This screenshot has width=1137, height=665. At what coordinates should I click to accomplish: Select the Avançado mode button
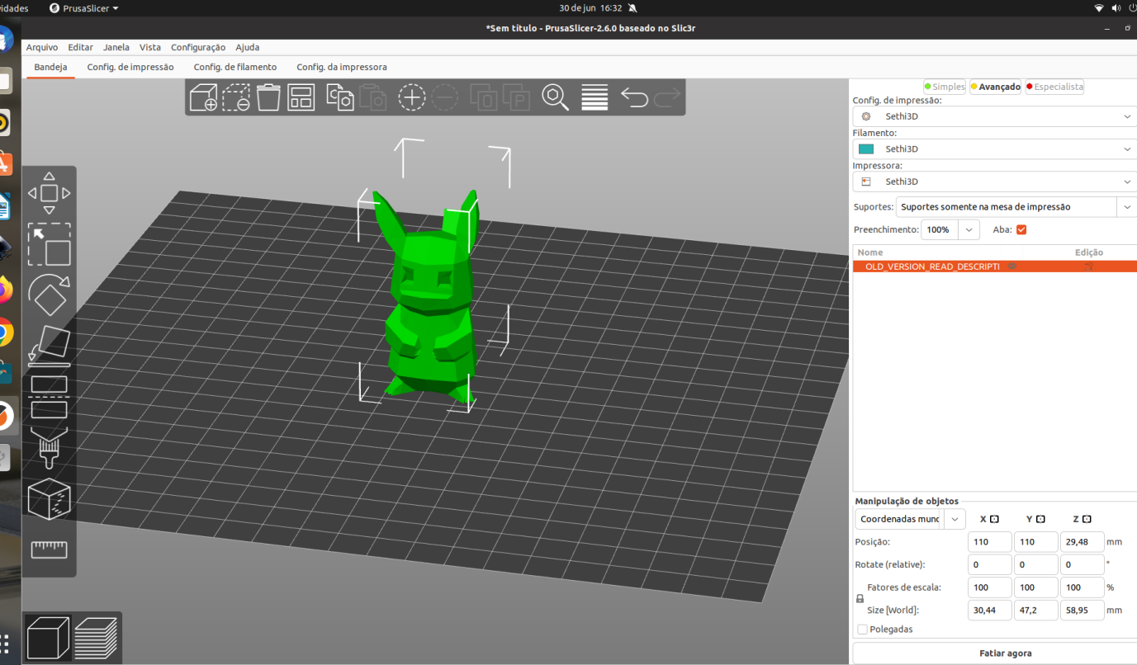[x=995, y=87]
